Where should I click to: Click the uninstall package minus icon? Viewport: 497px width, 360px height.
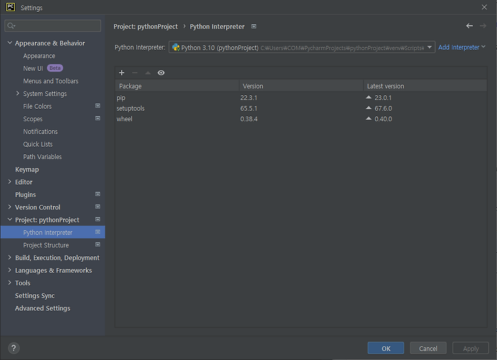135,73
